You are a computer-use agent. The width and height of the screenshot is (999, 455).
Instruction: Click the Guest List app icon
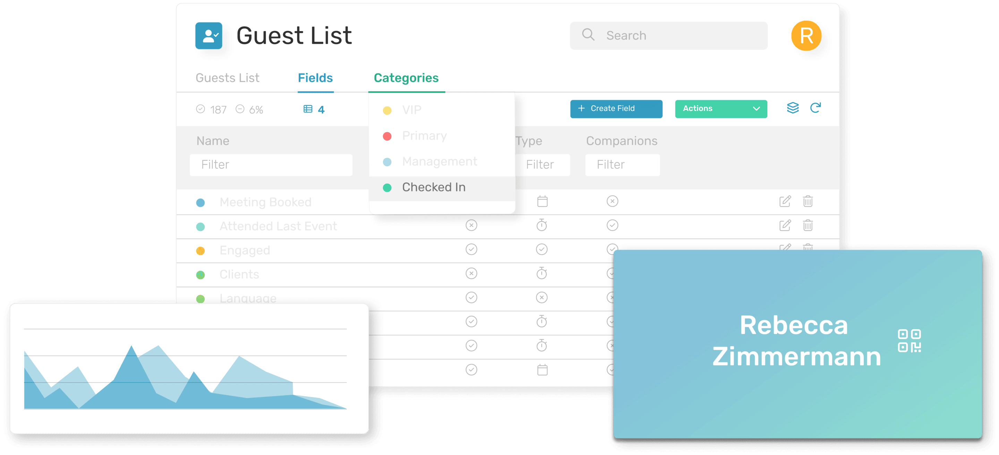pos(208,36)
